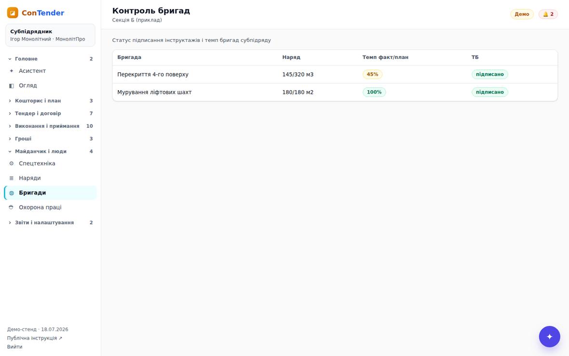
Task: Click the Контроль бригад page title
Action: 151,11
